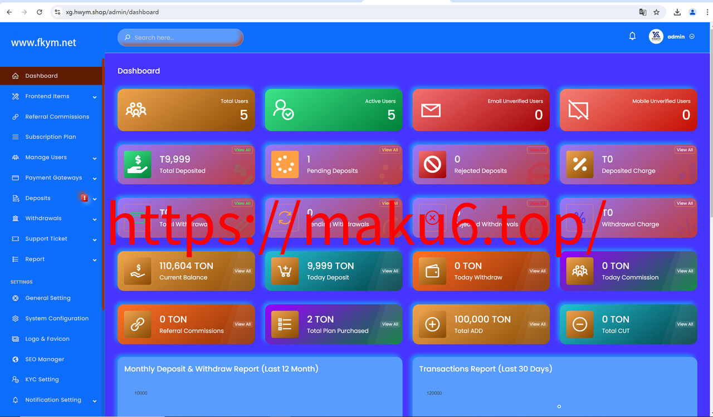713x417 pixels.
Task: Open browser downloads icon
Action: pos(677,12)
